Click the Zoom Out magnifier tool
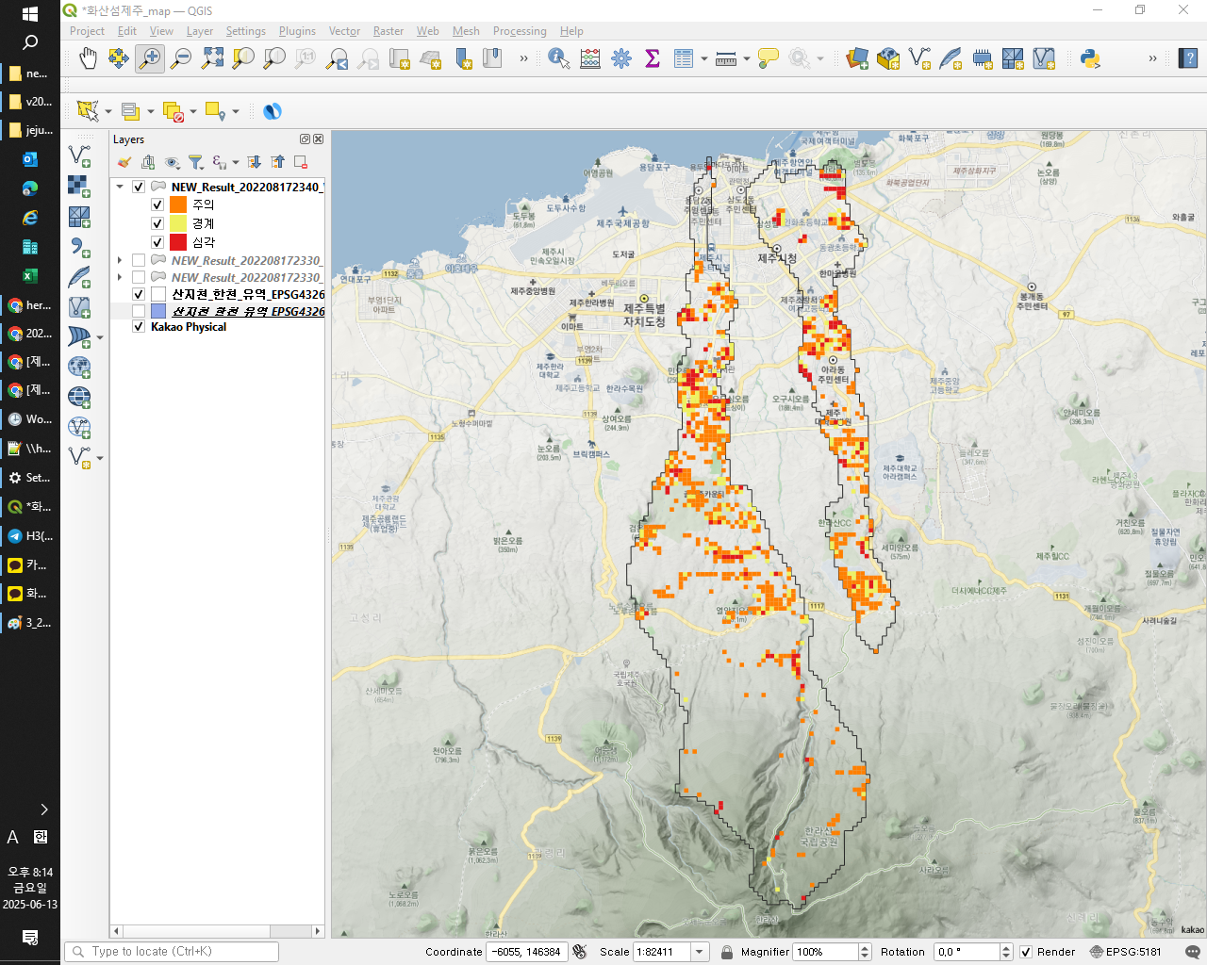Screen dimensions: 1207x965 [x=181, y=59]
